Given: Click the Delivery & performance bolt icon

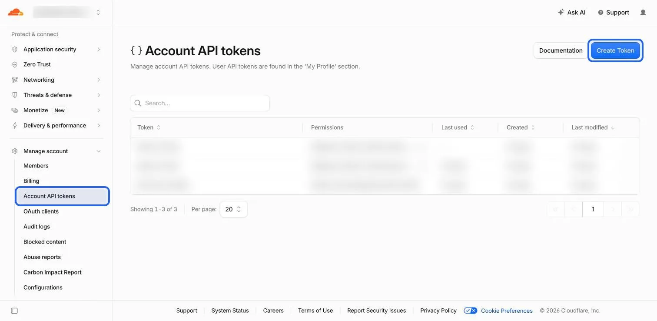Looking at the screenshot, I should tap(15, 126).
